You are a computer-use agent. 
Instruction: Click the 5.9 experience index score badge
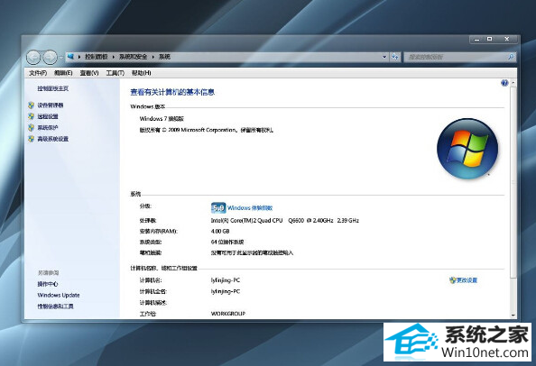tap(218, 208)
